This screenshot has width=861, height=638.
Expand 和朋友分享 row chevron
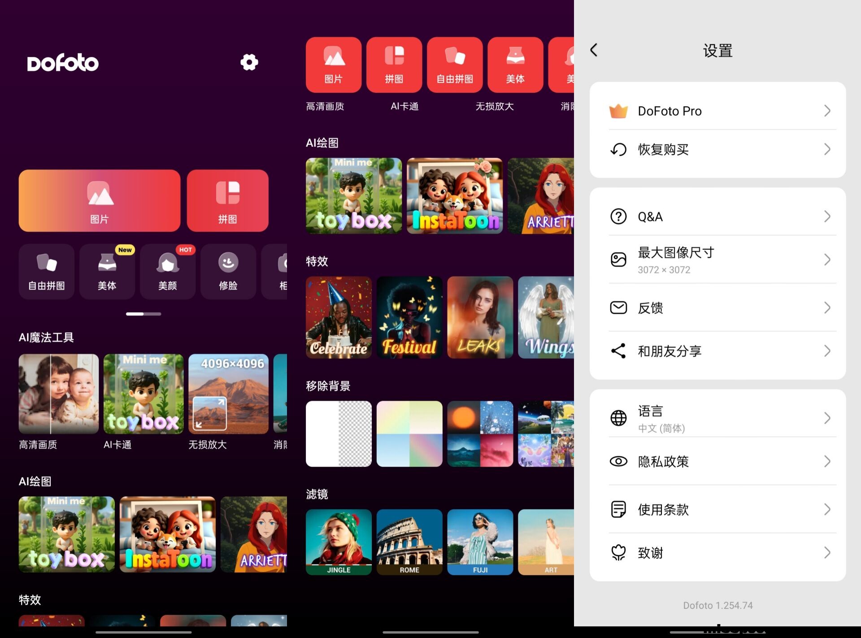[x=827, y=351]
